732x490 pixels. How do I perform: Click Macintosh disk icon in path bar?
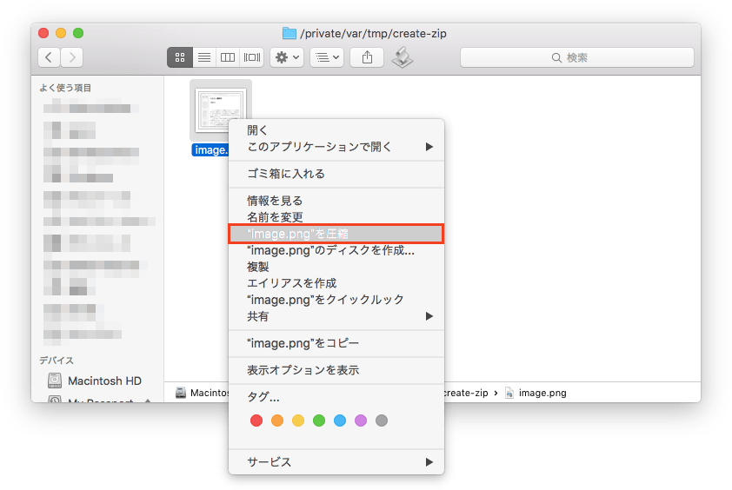point(181,393)
